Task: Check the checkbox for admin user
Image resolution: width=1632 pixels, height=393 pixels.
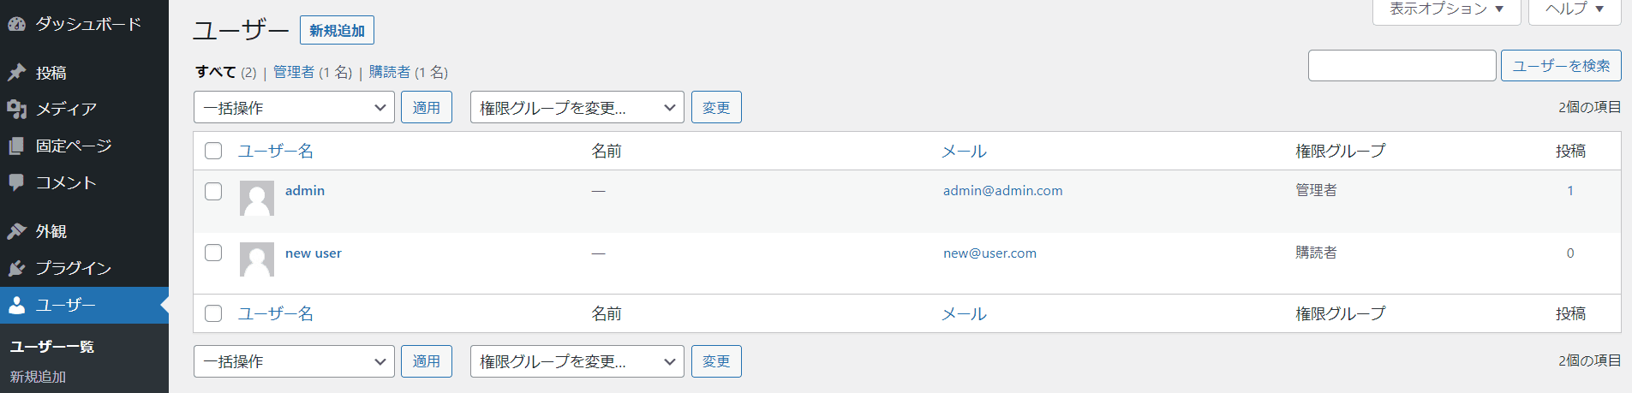Action: (x=213, y=191)
